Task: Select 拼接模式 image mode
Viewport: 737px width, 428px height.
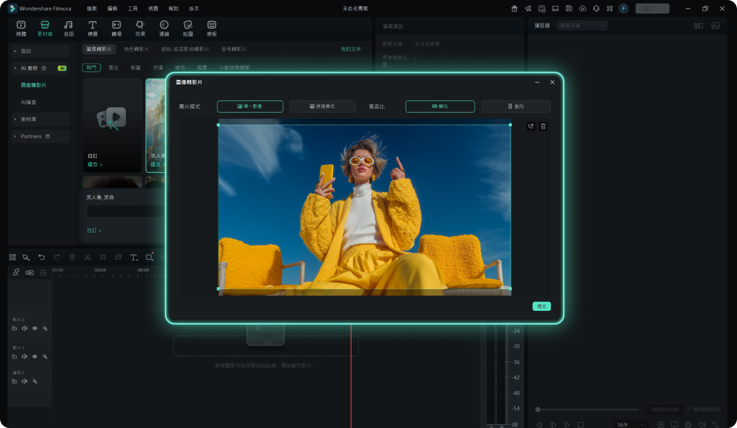Action: (322, 107)
